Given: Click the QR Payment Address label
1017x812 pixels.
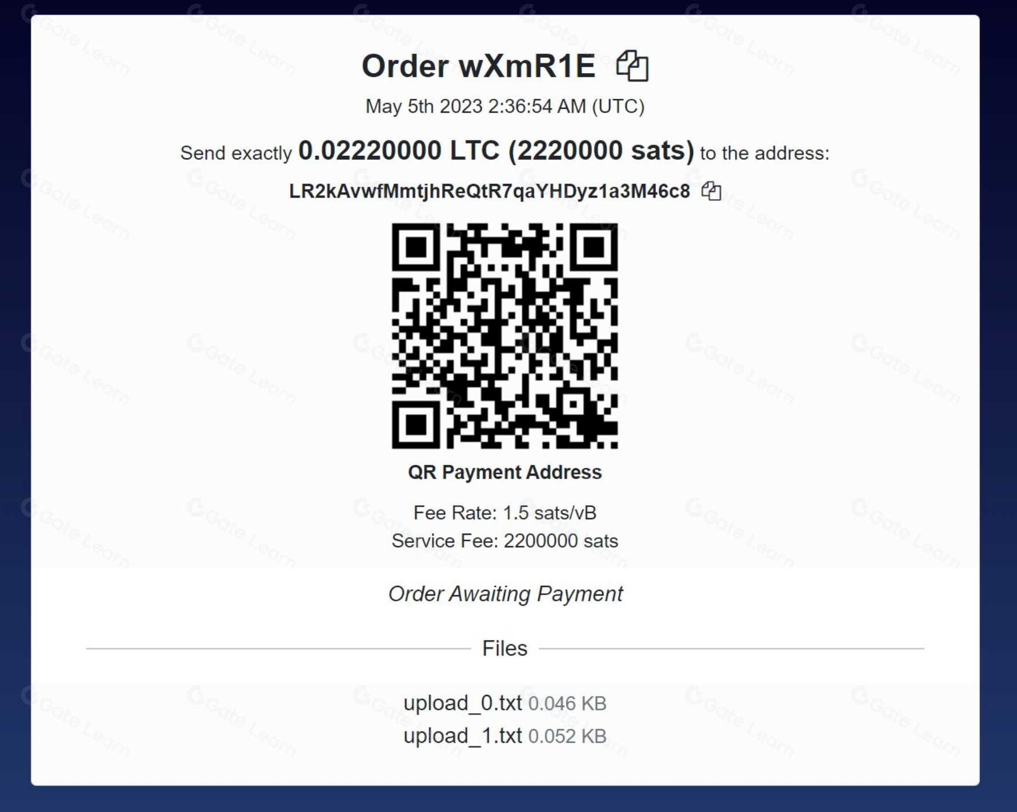Looking at the screenshot, I should tap(505, 472).
